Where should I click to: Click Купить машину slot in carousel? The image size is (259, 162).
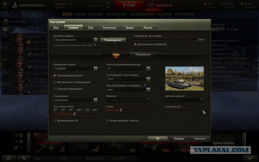223,143
